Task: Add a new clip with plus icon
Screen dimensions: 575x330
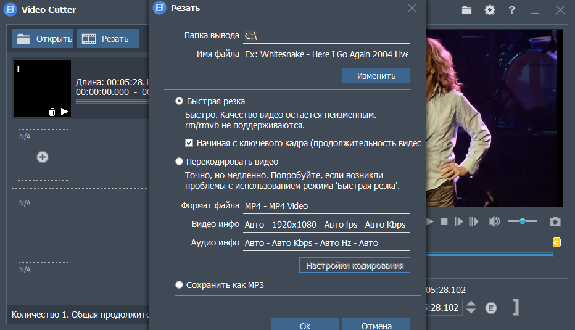Action: pyautogui.click(x=43, y=157)
